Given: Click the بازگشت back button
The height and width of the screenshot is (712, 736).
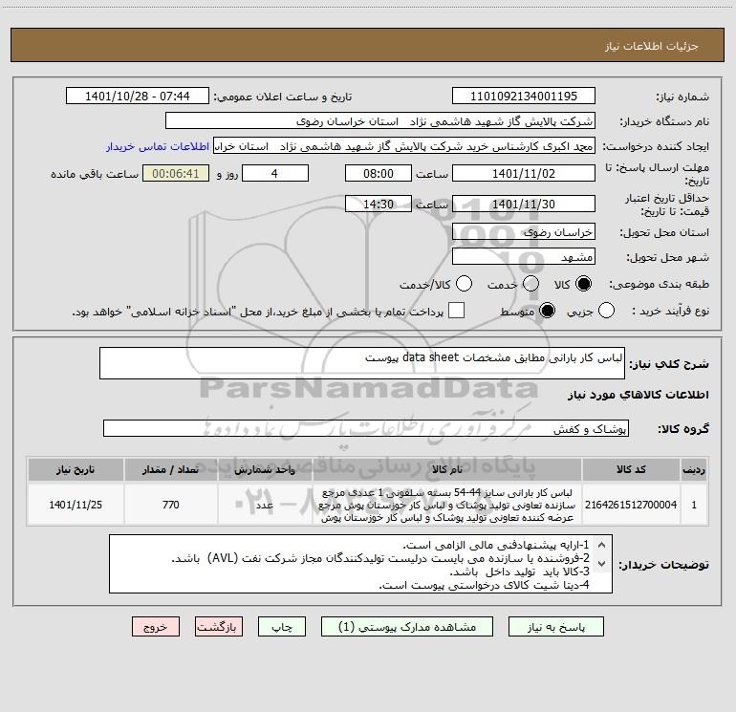Looking at the screenshot, I should coord(219,627).
